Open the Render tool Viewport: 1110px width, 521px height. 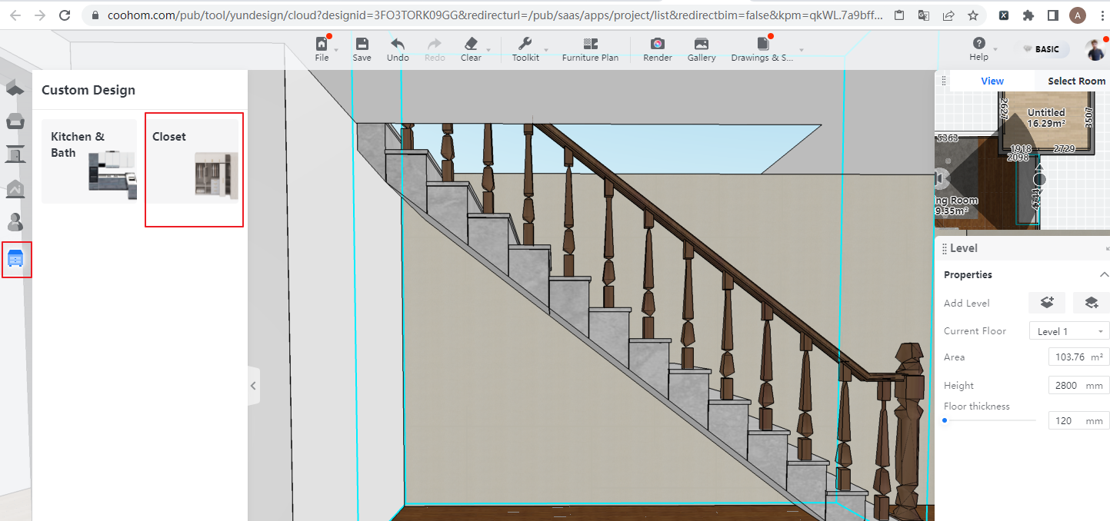coord(657,49)
